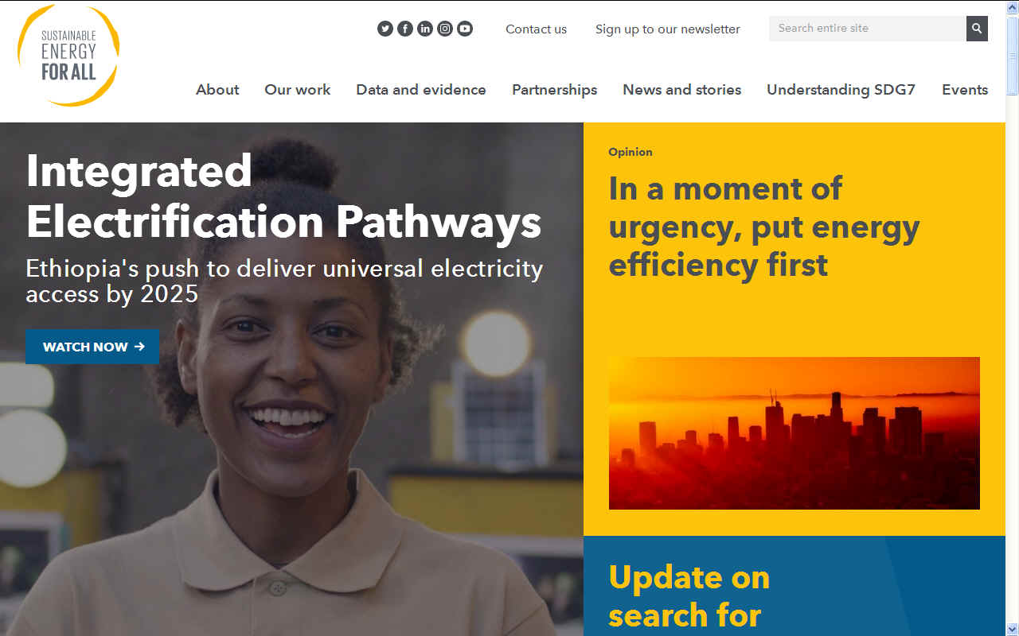Click the Contact us link
This screenshot has height=636, width=1019.
(x=537, y=29)
